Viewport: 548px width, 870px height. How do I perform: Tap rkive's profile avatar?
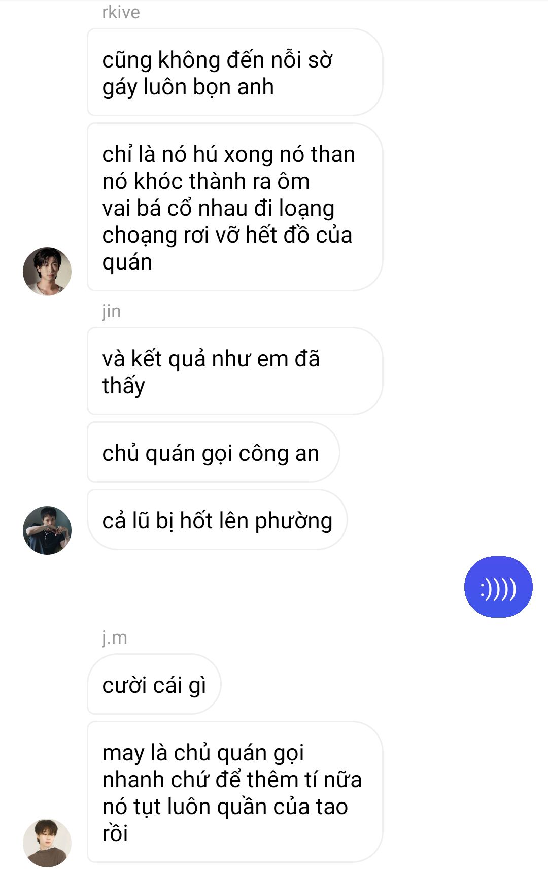[x=47, y=272]
